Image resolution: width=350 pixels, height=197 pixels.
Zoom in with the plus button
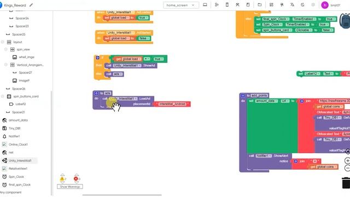click(x=347, y=160)
